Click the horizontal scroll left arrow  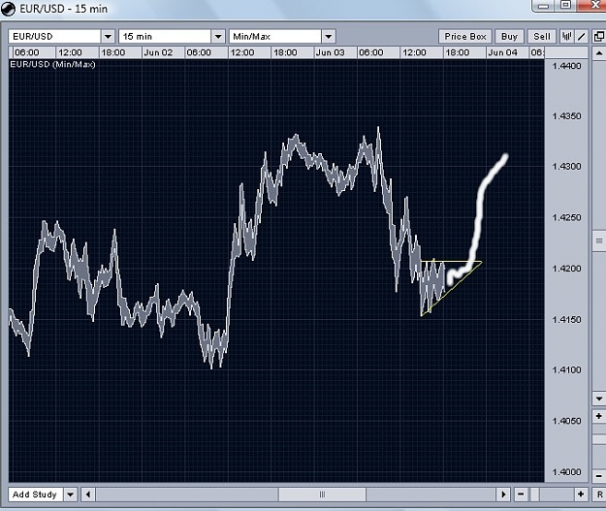click(x=88, y=495)
